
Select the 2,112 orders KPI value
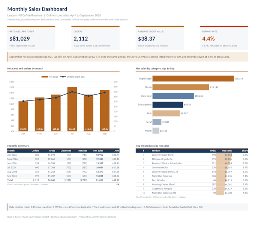click(81, 39)
